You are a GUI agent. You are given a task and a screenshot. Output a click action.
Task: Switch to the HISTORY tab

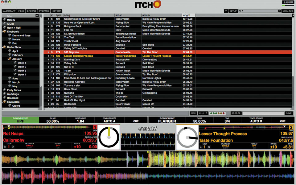[56, 11]
